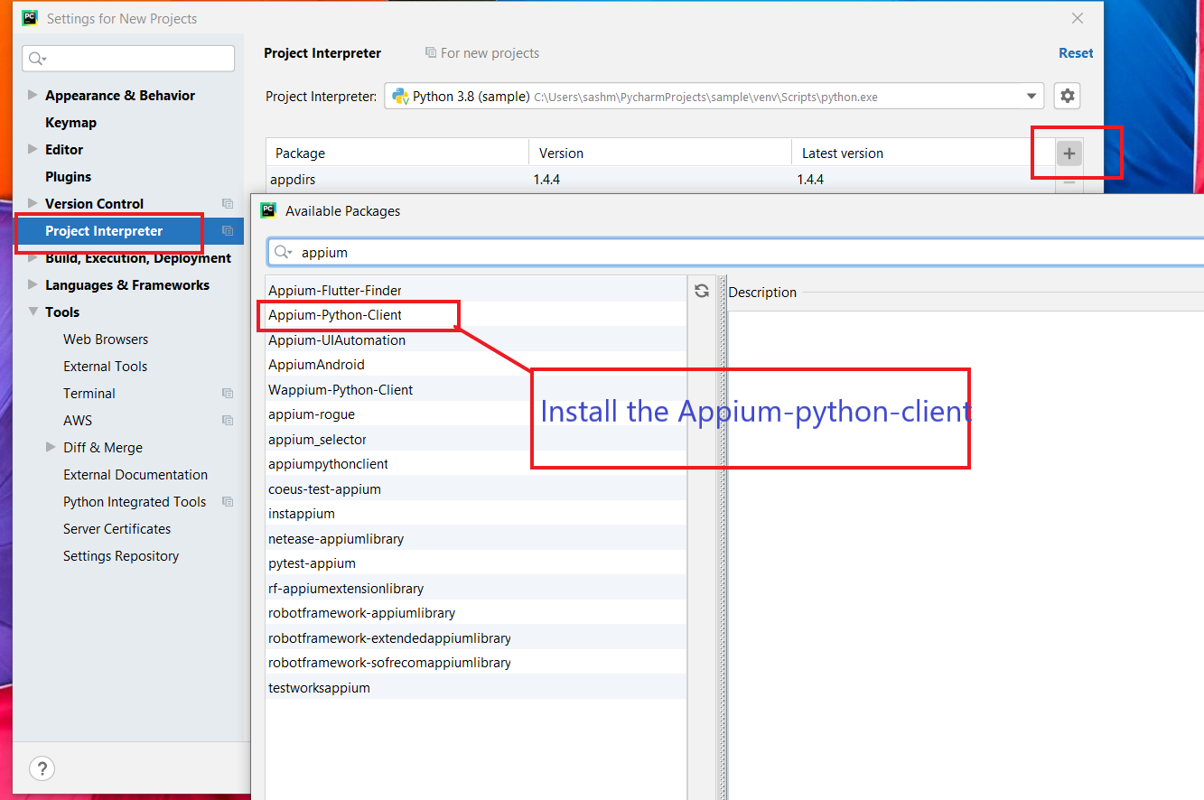1204x800 pixels.
Task: Select the pytest-appium package
Action: click(312, 563)
